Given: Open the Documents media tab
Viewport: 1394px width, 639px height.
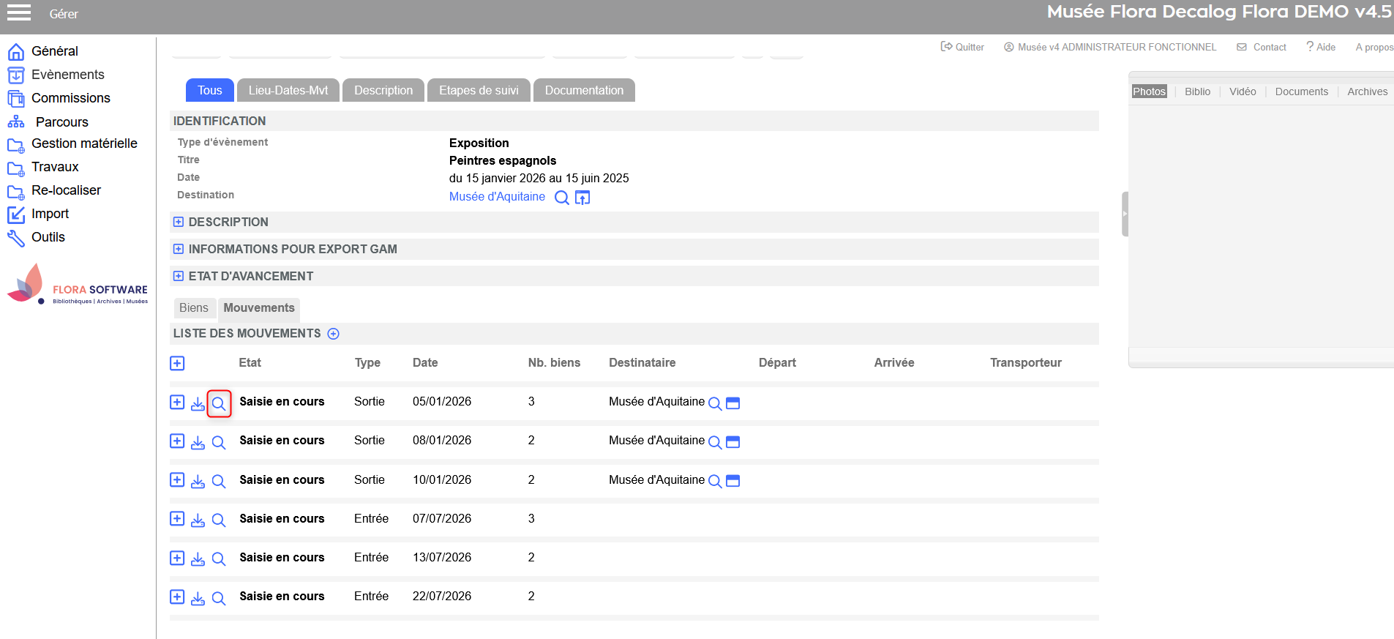Looking at the screenshot, I should point(1301,91).
